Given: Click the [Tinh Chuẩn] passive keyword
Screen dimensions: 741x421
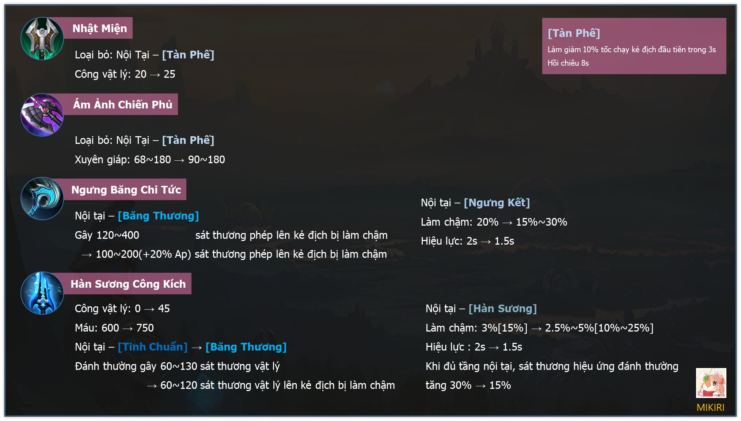Looking at the screenshot, I should [x=152, y=347].
